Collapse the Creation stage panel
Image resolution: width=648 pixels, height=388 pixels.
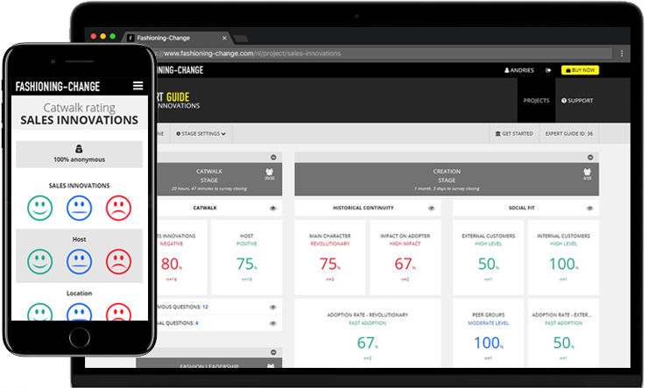[590, 158]
